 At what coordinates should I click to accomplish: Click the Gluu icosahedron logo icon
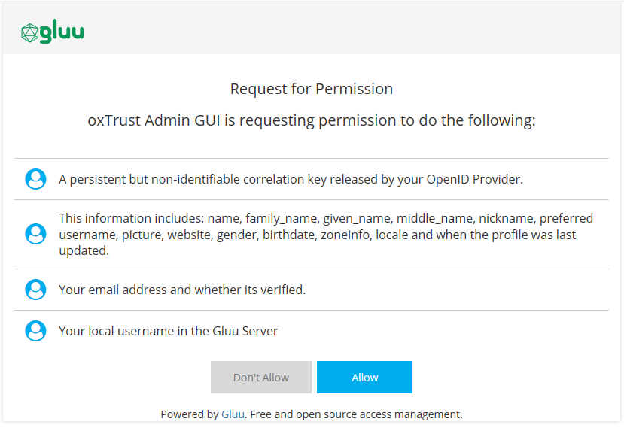tap(29, 32)
